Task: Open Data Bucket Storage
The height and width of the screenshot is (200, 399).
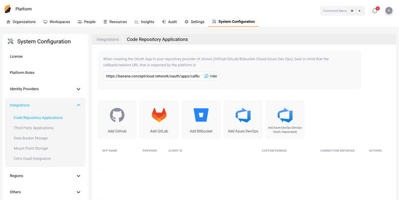Action: tap(30, 138)
